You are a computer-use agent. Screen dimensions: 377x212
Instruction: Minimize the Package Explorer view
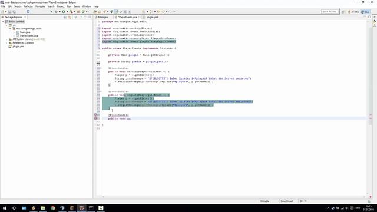click(x=85, y=17)
